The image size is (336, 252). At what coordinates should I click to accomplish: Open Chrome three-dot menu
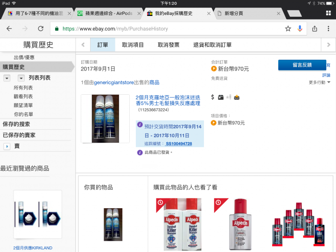[328, 28]
